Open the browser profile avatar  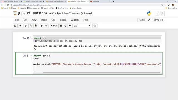(x=173, y=5)
